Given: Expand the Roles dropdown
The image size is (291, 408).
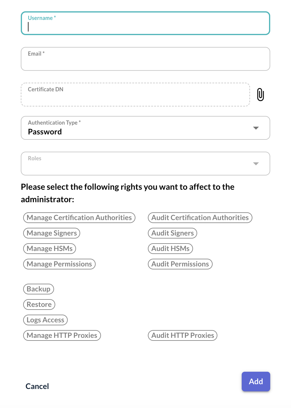Looking at the screenshot, I should click(x=256, y=163).
